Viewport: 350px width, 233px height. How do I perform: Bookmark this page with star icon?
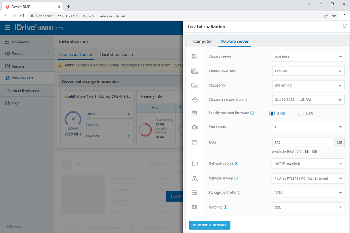coord(334,16)
